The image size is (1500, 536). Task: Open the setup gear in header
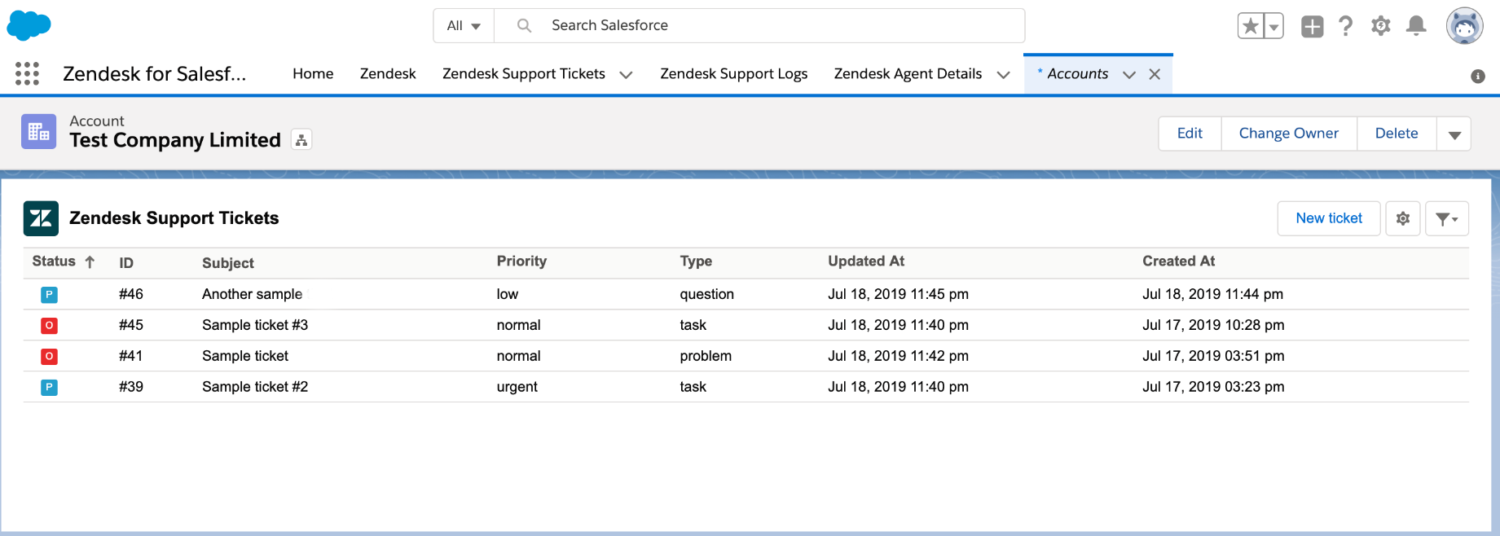[1380, 26]
